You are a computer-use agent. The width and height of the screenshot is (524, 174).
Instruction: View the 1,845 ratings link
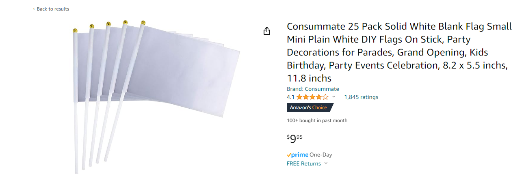click(361, 97)
